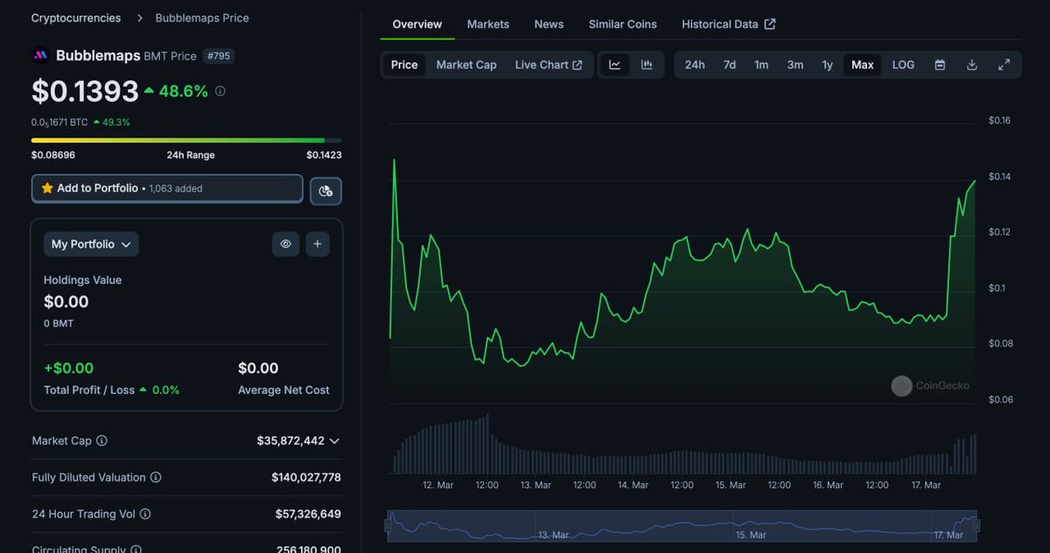The width and height of the screenshot is (1050, 553).
Task: Click the 49.3% BTC change text
Action: (x=116, y=122)
